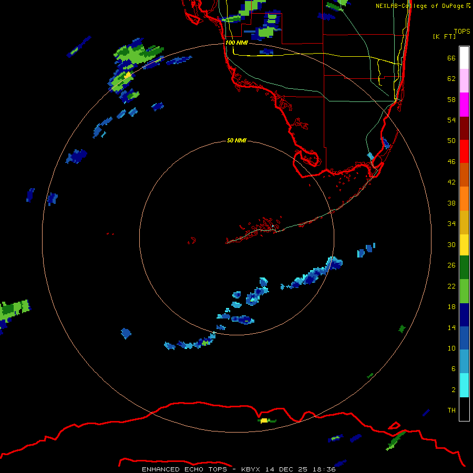Click the 62 legend scale value
This screenshot has width=473, height=473.
(x=451, y=78)
